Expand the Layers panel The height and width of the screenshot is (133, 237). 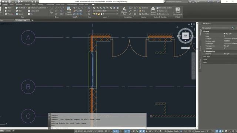(x=106, y=17)
